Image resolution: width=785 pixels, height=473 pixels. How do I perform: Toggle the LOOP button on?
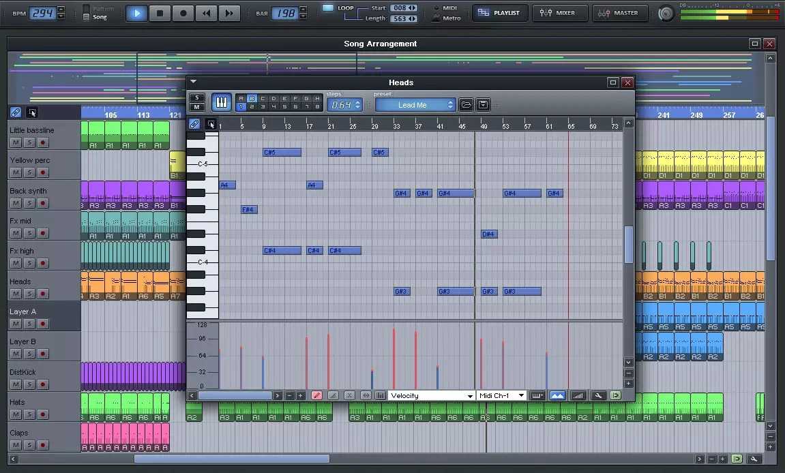(328, 8)
